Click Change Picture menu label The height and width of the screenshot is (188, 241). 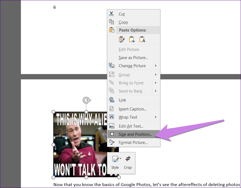tap(132, 66)
